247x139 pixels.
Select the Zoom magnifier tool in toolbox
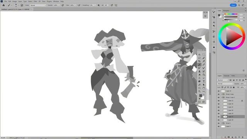click(199, 92)
